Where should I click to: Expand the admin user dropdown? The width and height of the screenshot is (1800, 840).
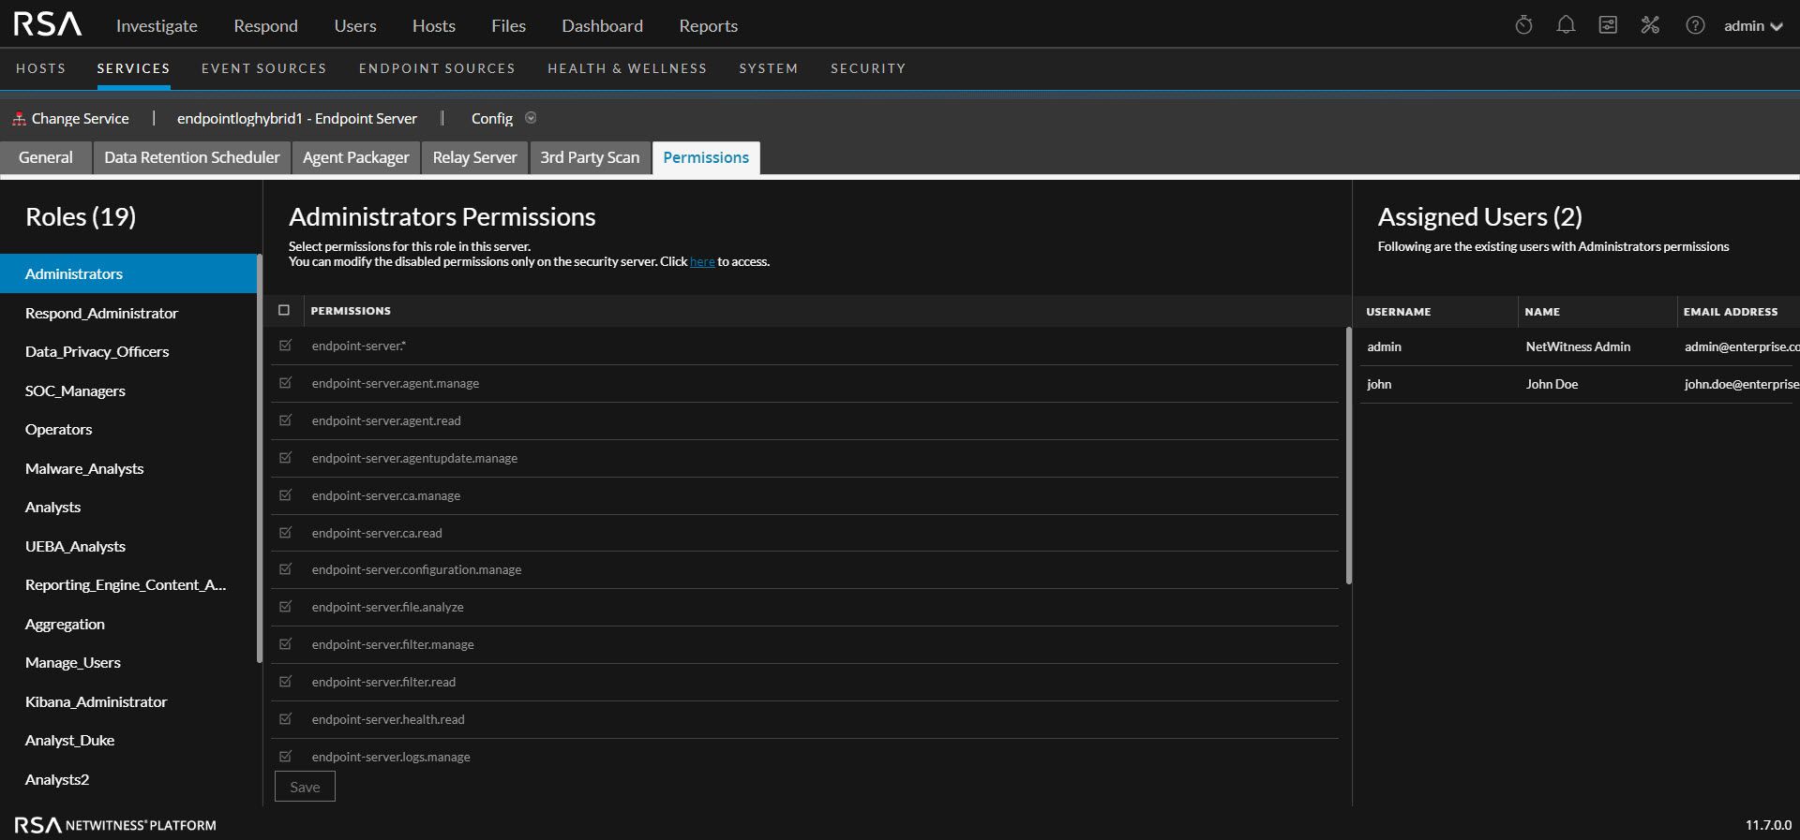1753,26
